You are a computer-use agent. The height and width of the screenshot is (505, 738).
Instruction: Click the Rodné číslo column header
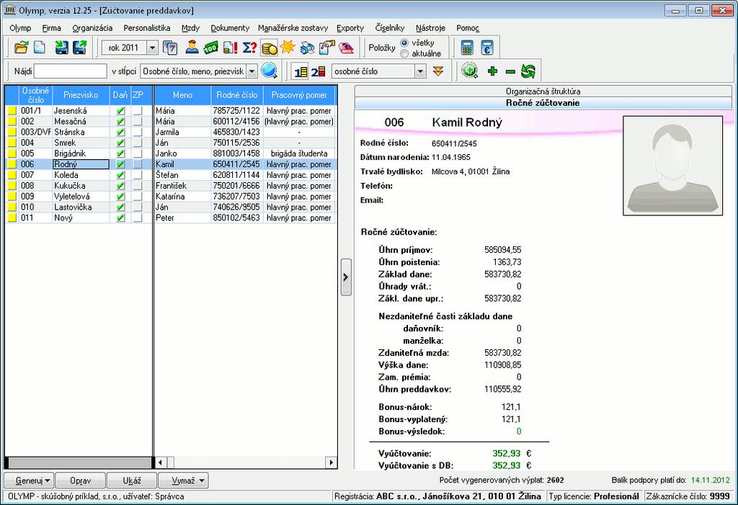237,95
